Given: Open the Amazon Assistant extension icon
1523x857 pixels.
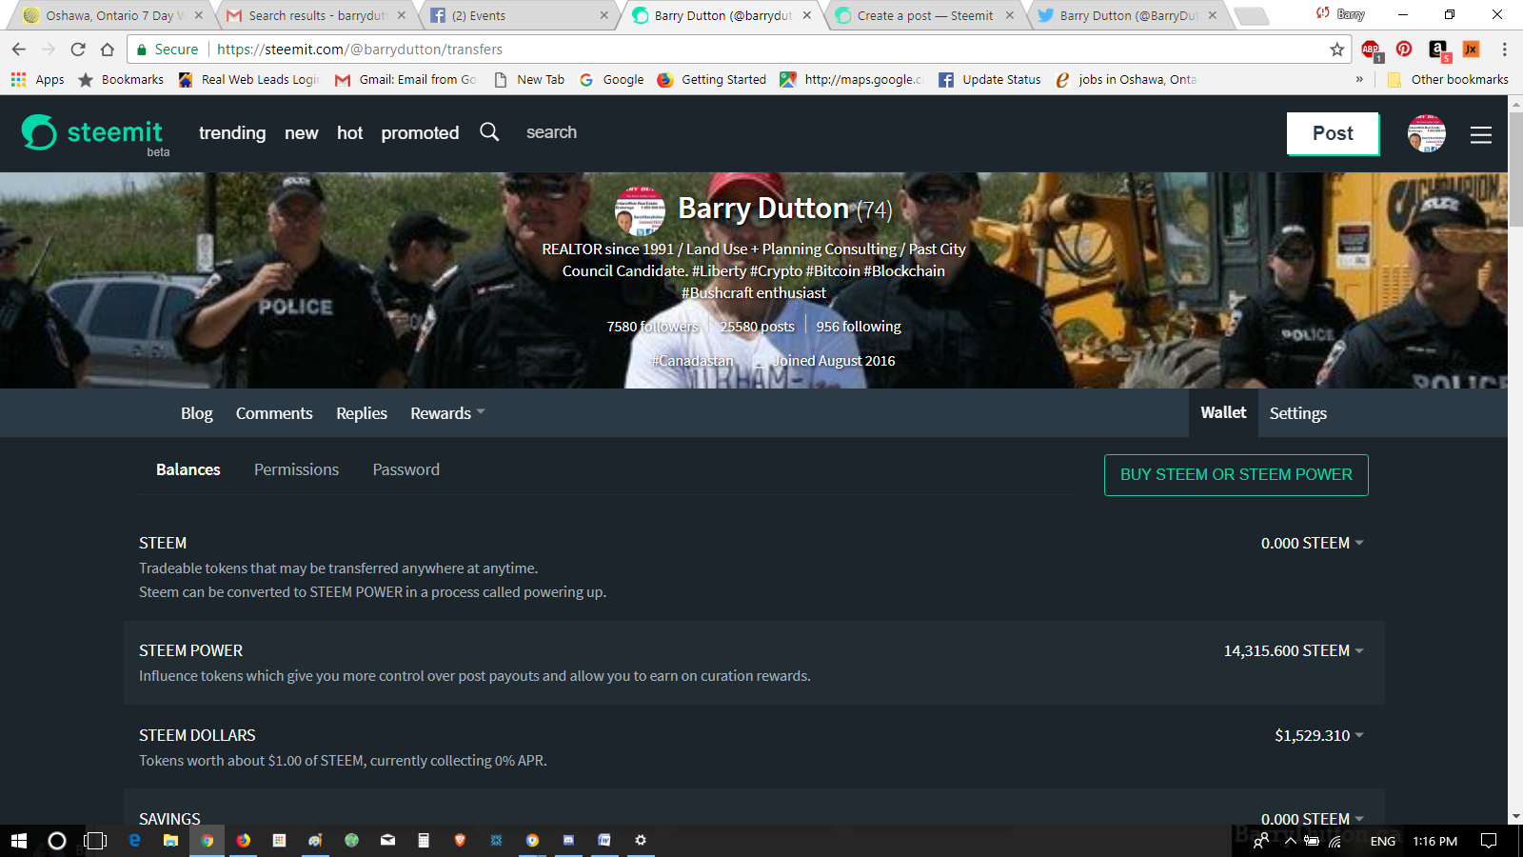Looking at the screenshot, I should (x=1438, y=50).
